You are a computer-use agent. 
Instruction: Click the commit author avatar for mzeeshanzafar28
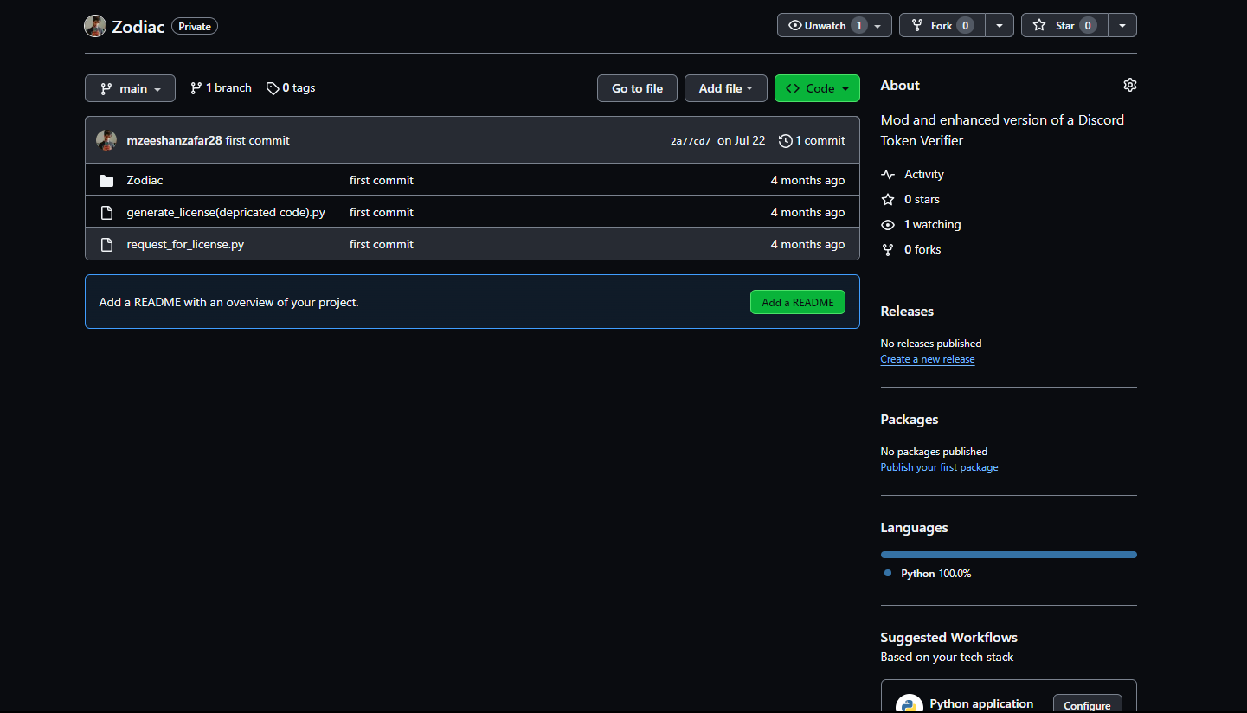(106, 140)
